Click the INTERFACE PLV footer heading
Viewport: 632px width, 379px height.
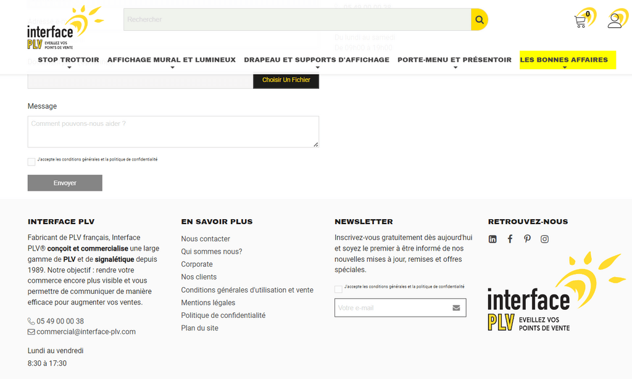pyautogui.click(x=61, y=222)
